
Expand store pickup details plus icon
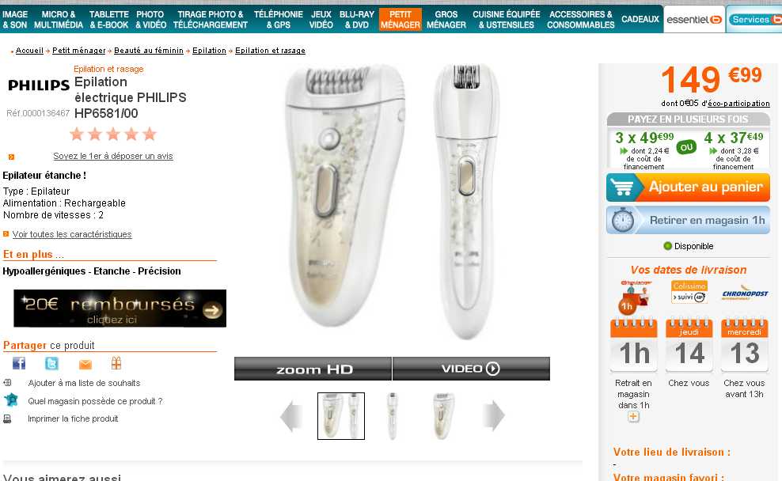click(x=633, y=416)
